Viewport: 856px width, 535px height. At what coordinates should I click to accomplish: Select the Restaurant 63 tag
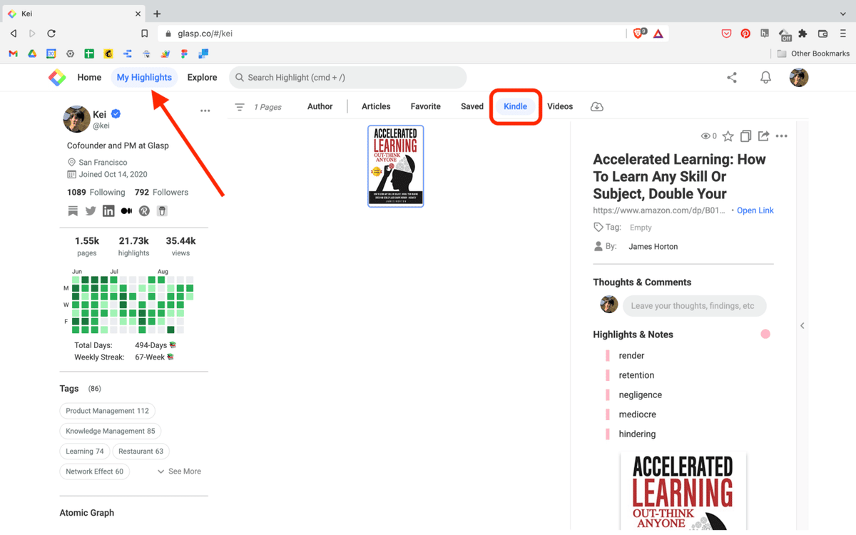141,451
